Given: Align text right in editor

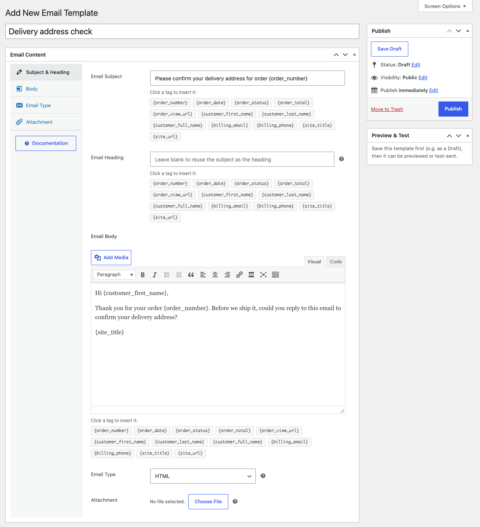Looking at the screenshot, I should 227,275.
